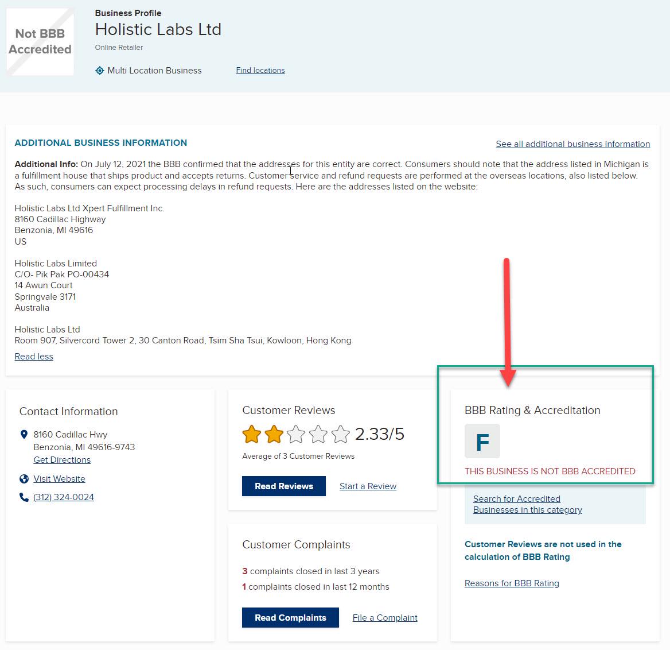Click the F rating badge

(x=482, y=442)
